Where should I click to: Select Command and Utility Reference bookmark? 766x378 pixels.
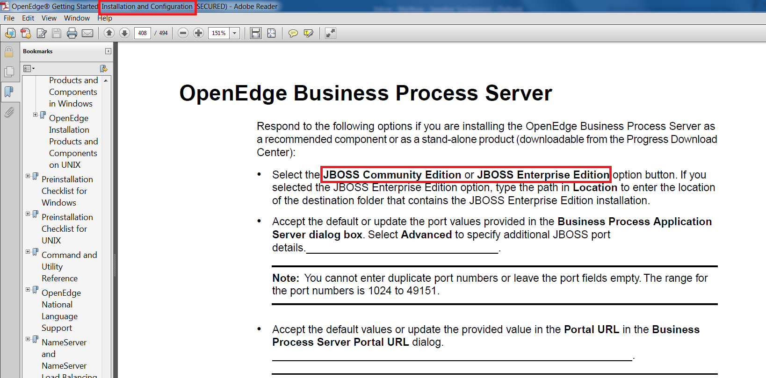click(69, 266)
